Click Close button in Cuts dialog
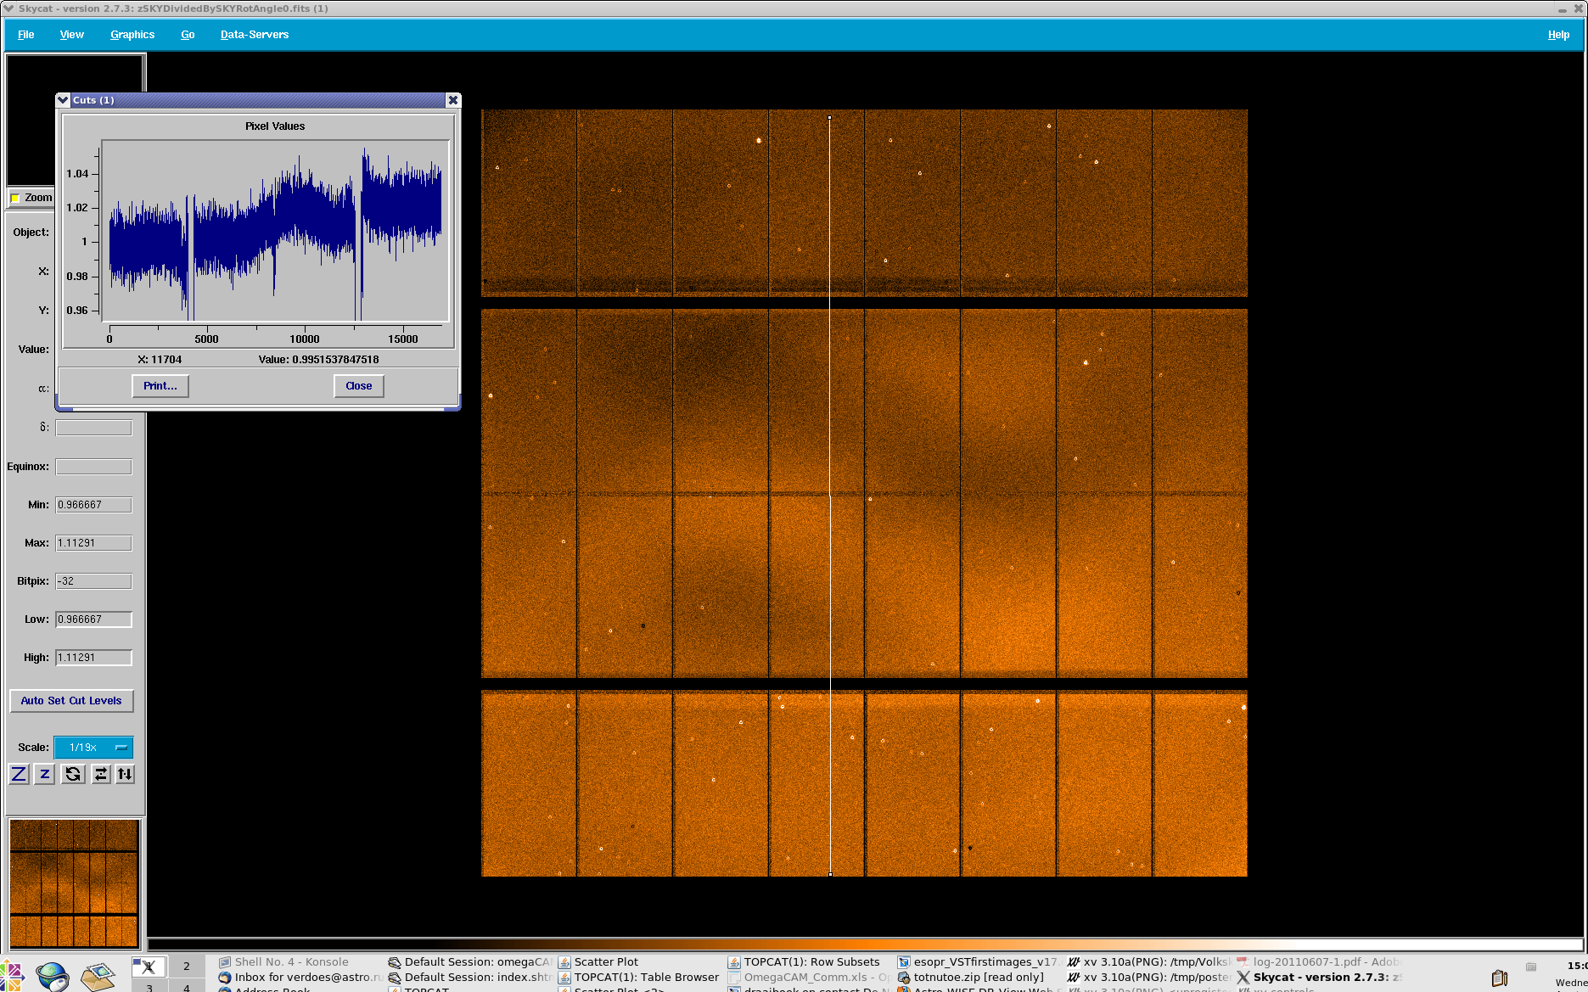 pos(358,386)
